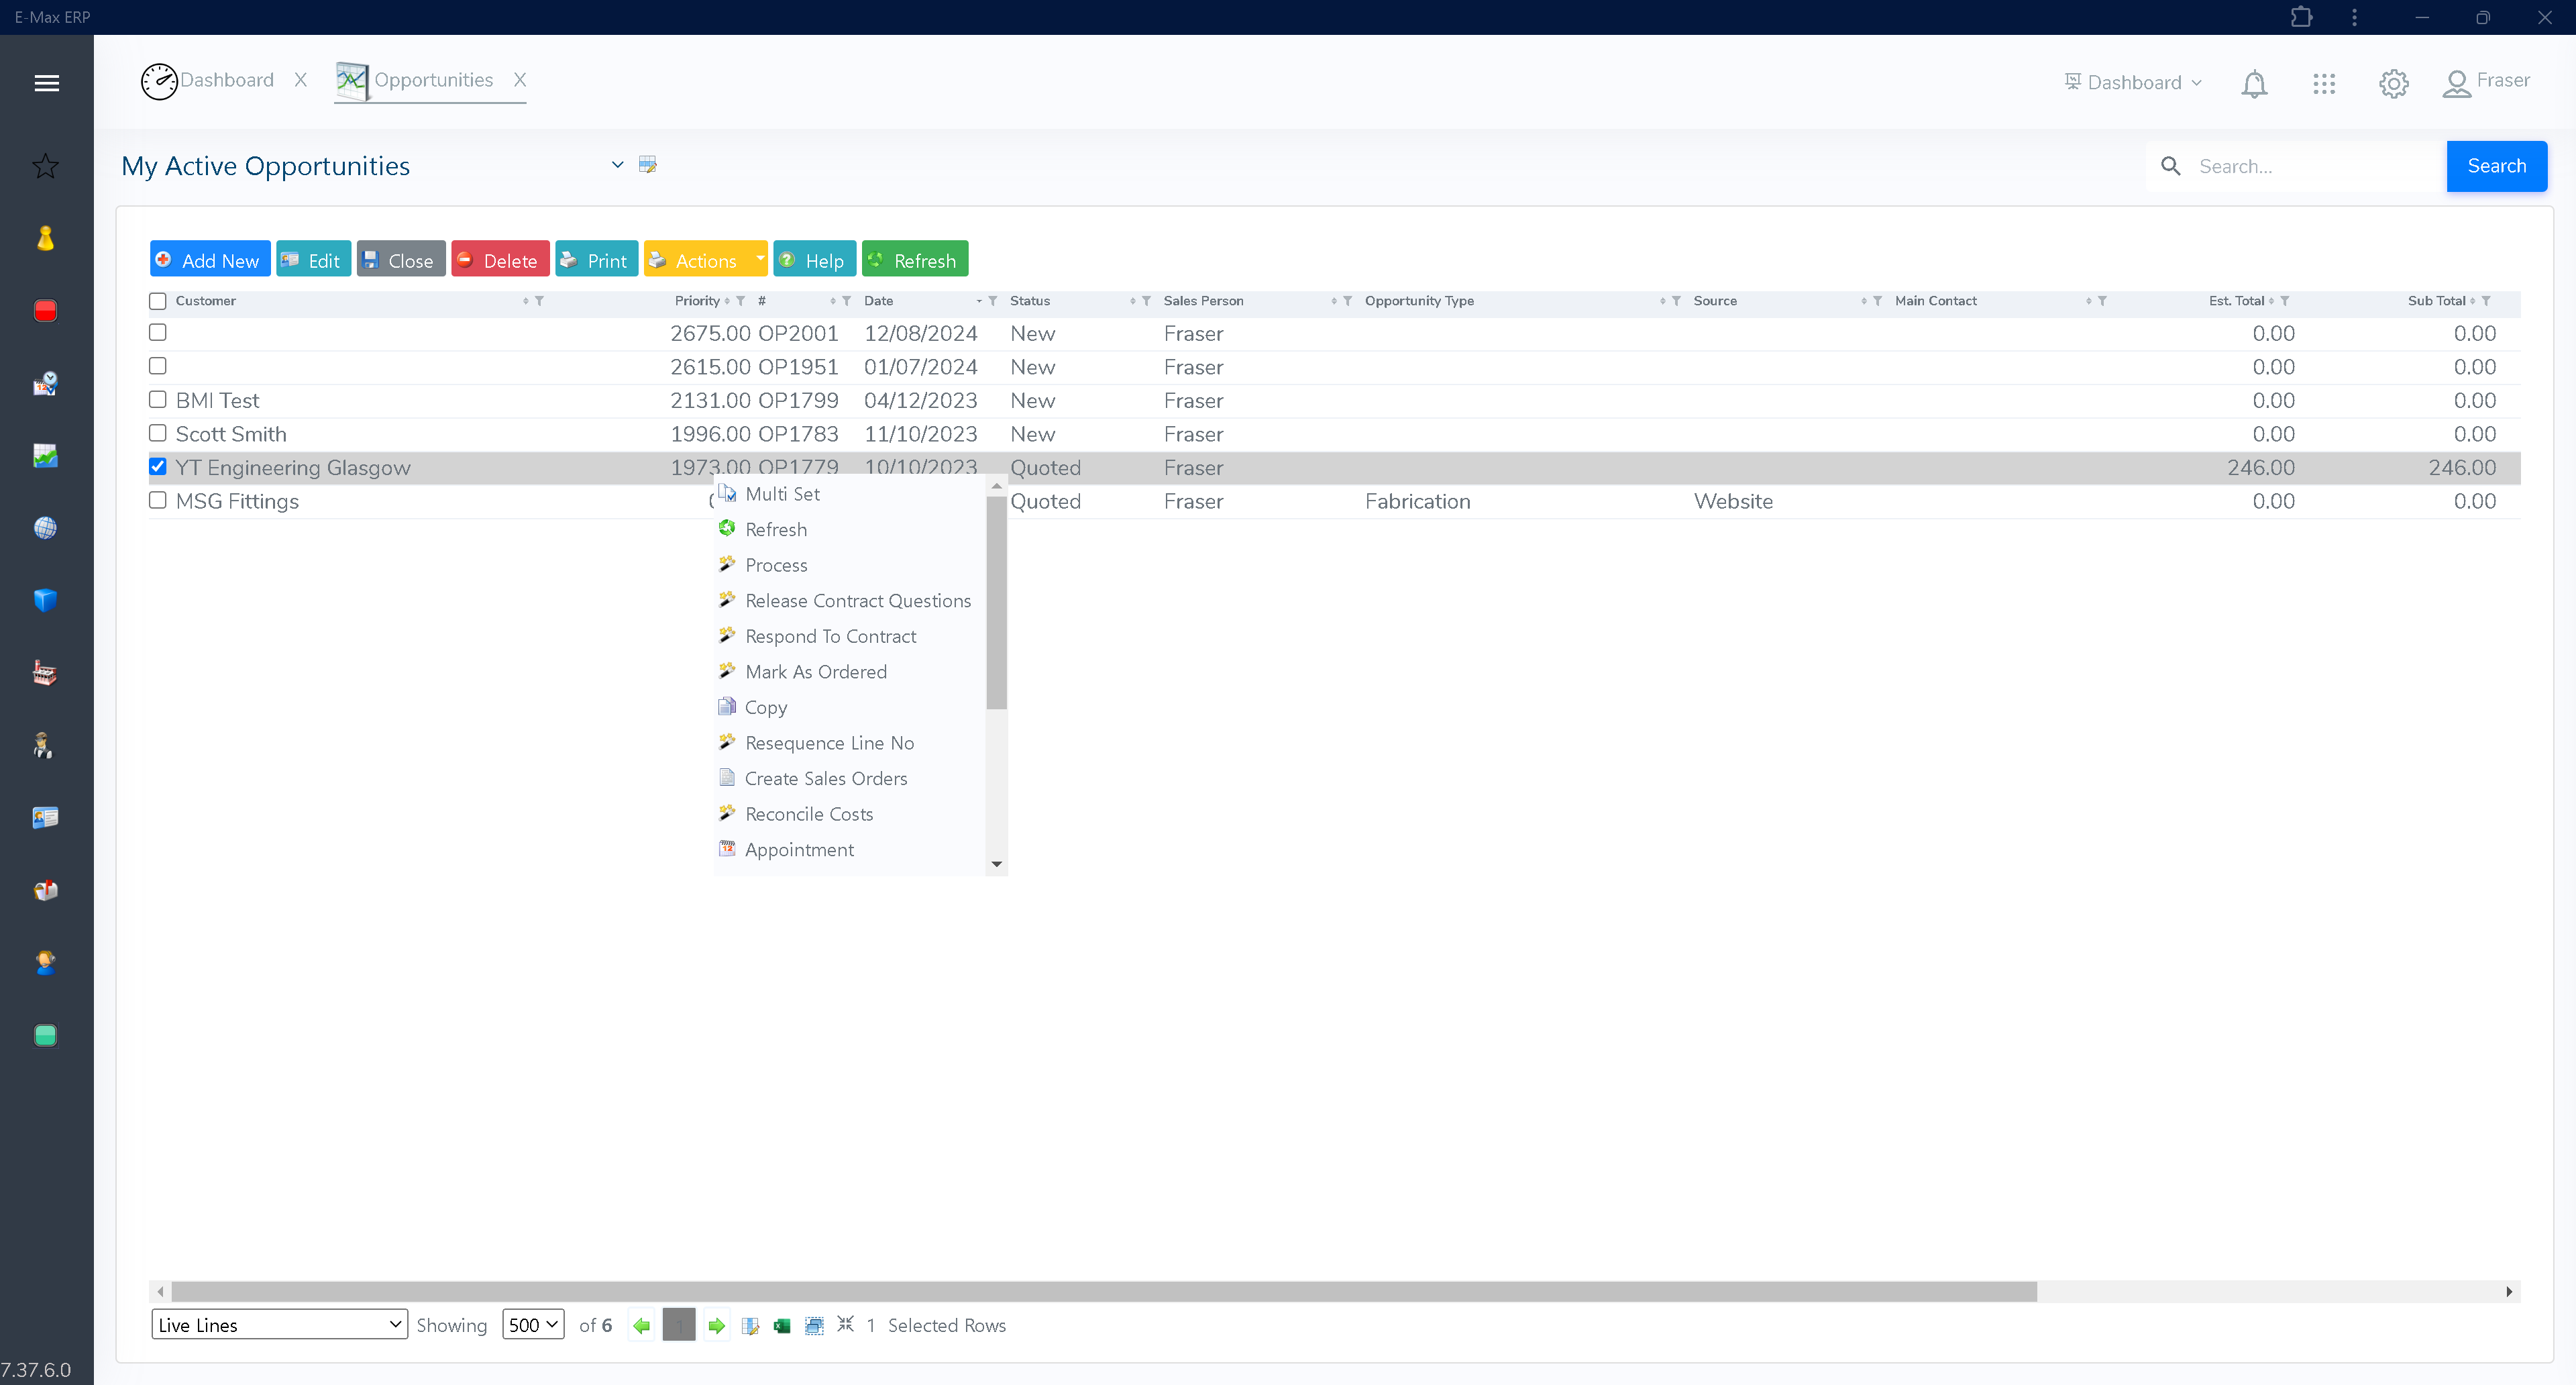
Task: Expand the My Active Opportunities view selector chevron
Action: [617, 164]
